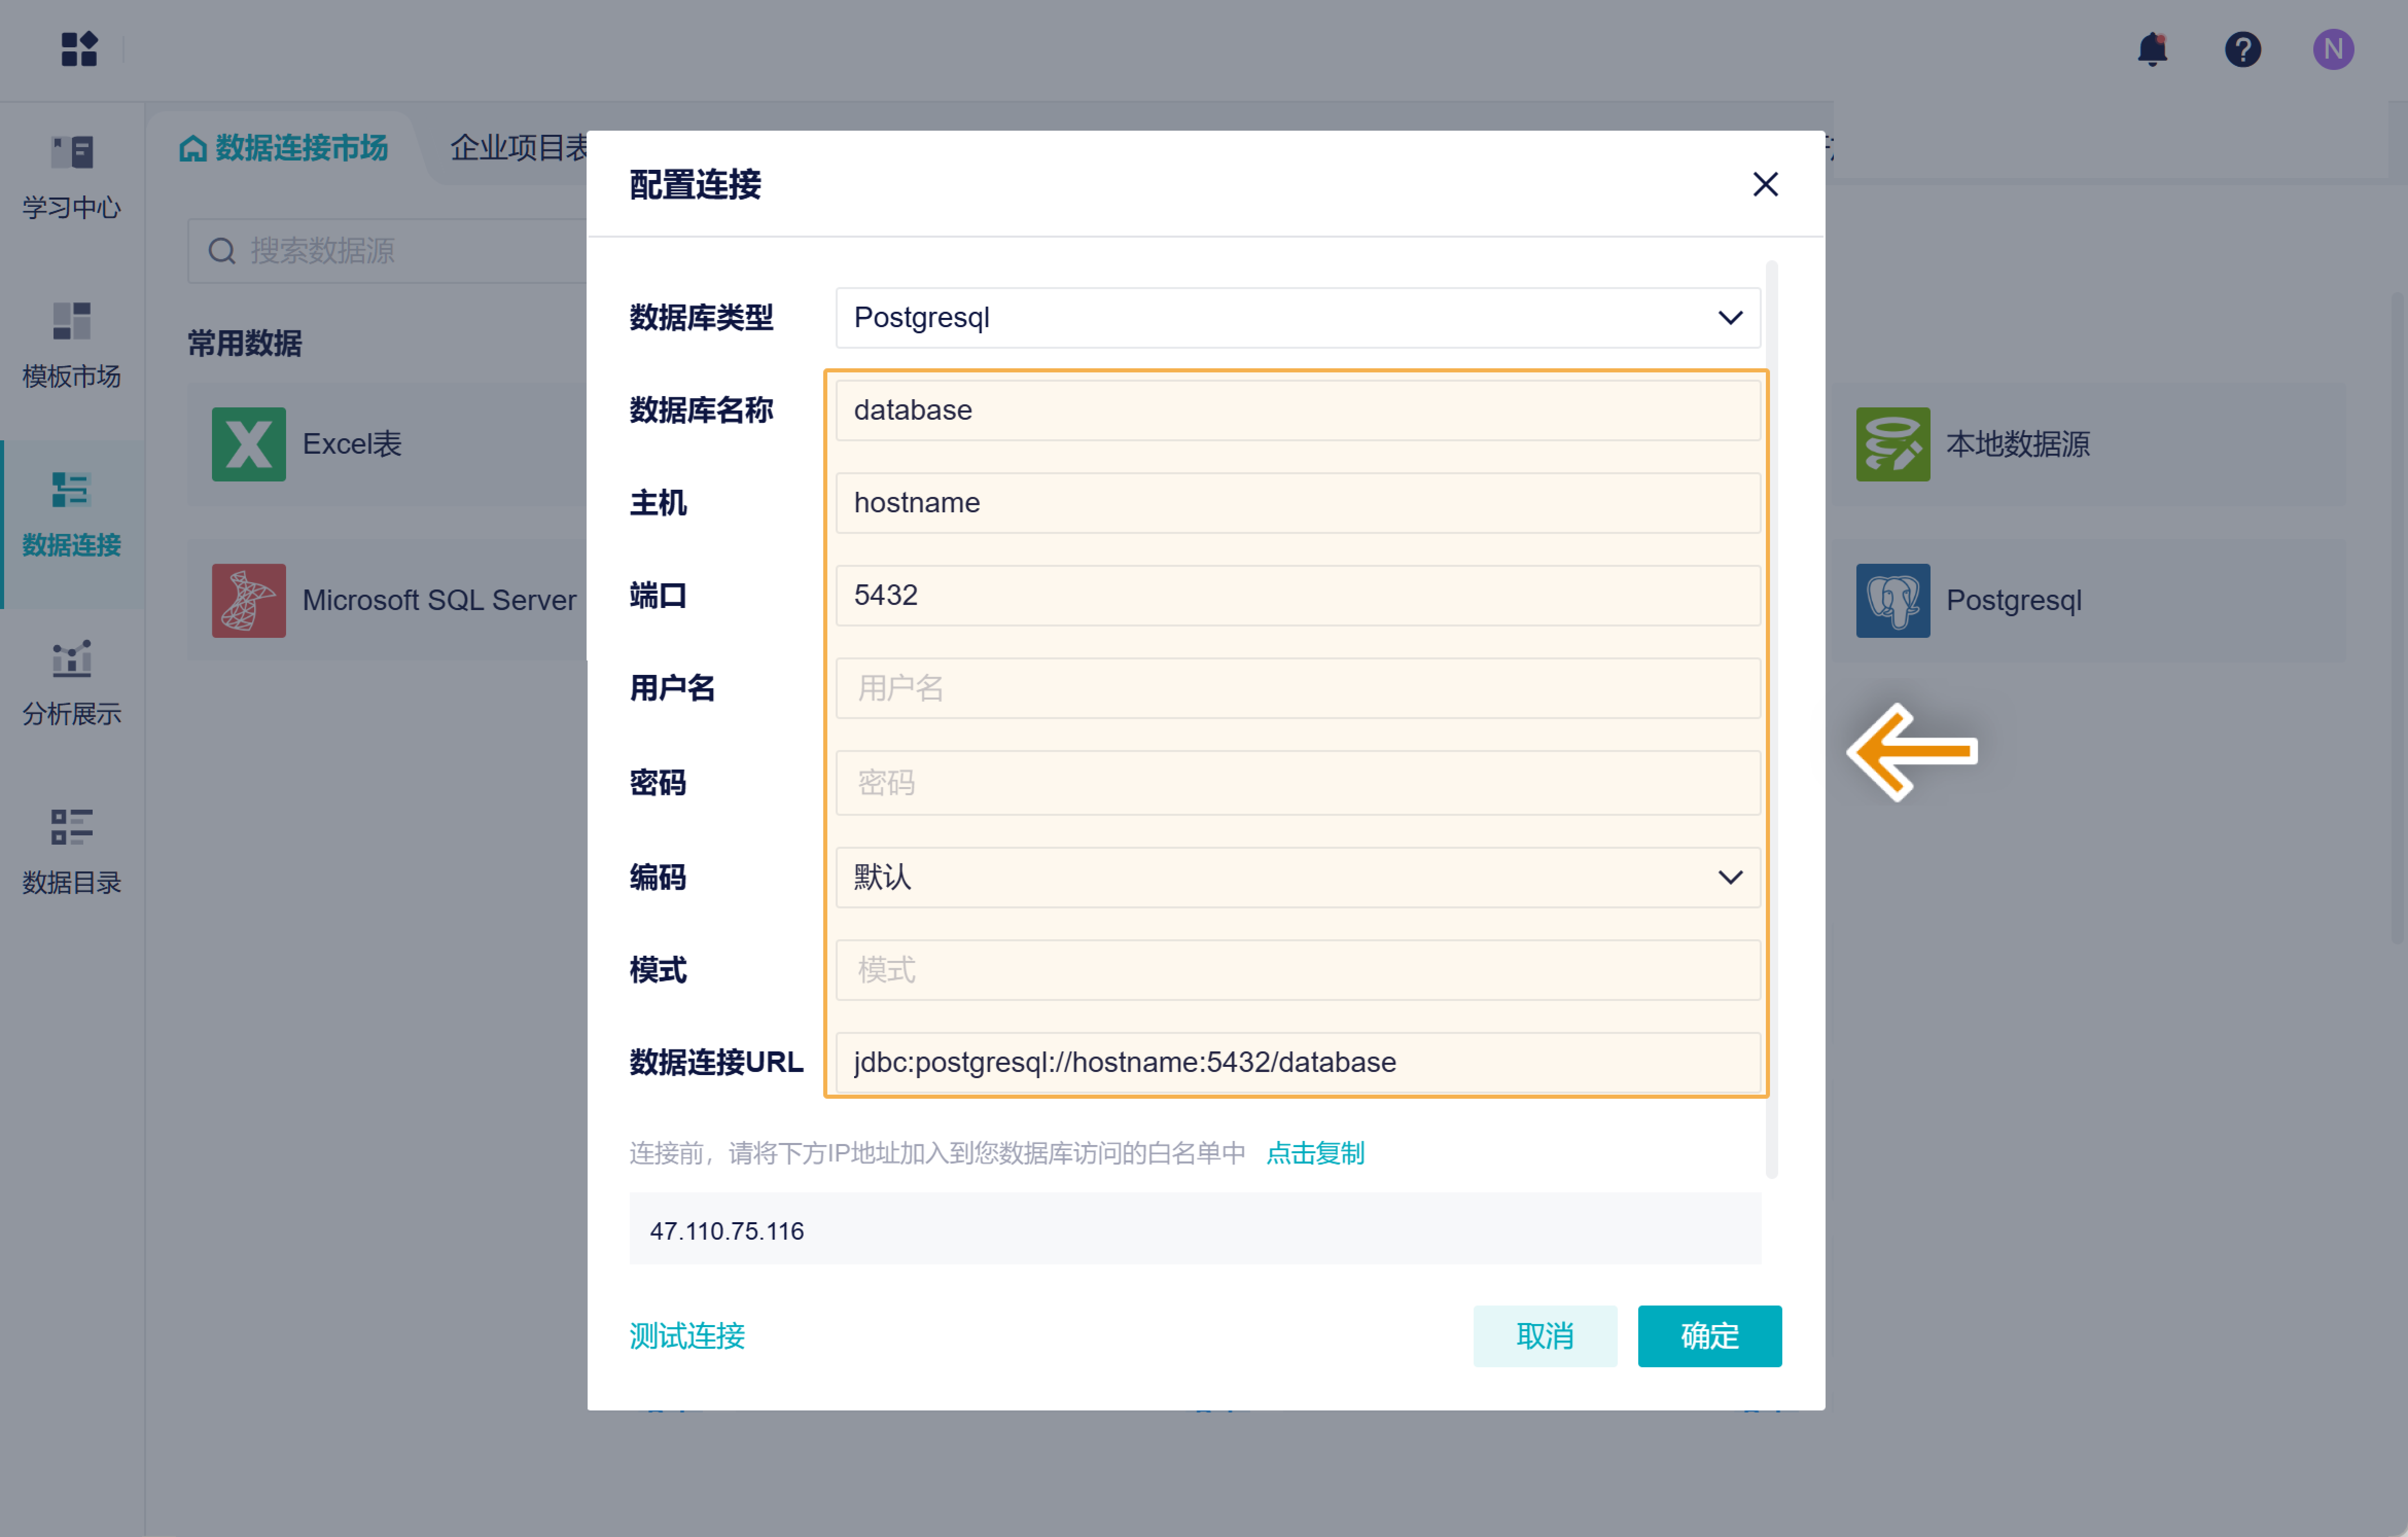Focus the 数据库名称 database field
Image resolution: width=2408 pixels, height=1537 pixels.
(x=1298, y=410)
